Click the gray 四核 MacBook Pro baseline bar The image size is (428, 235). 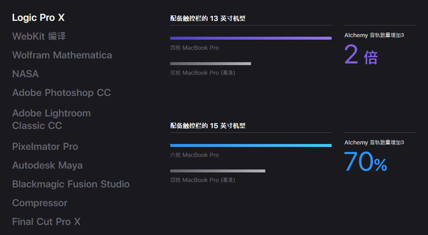(x=218, y=171)
